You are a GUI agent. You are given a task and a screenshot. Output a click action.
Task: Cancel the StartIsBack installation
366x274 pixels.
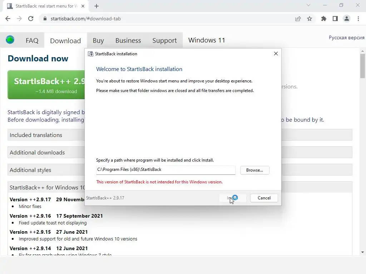pos(264,198)
